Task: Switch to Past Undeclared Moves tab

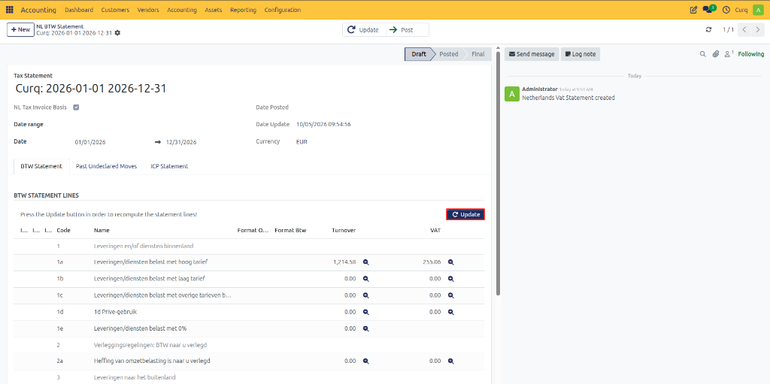Action: coord(106,167)
